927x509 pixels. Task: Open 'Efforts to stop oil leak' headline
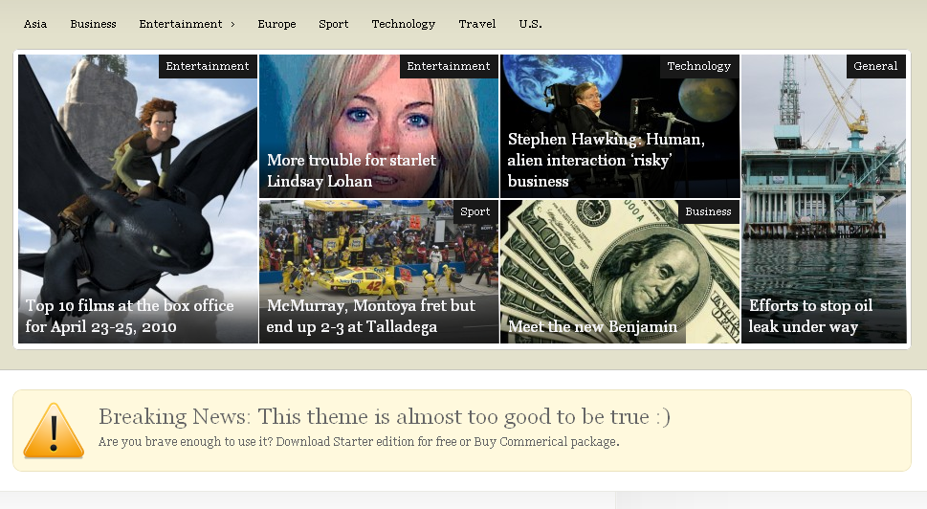810,317
